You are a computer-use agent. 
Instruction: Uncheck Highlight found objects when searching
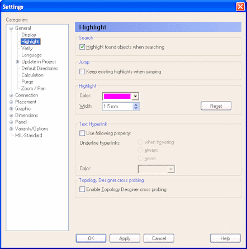[82, 47]
